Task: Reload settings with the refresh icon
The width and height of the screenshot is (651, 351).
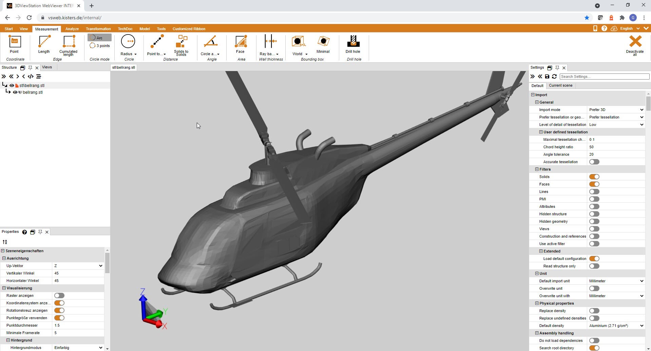Action: point(554,76)
